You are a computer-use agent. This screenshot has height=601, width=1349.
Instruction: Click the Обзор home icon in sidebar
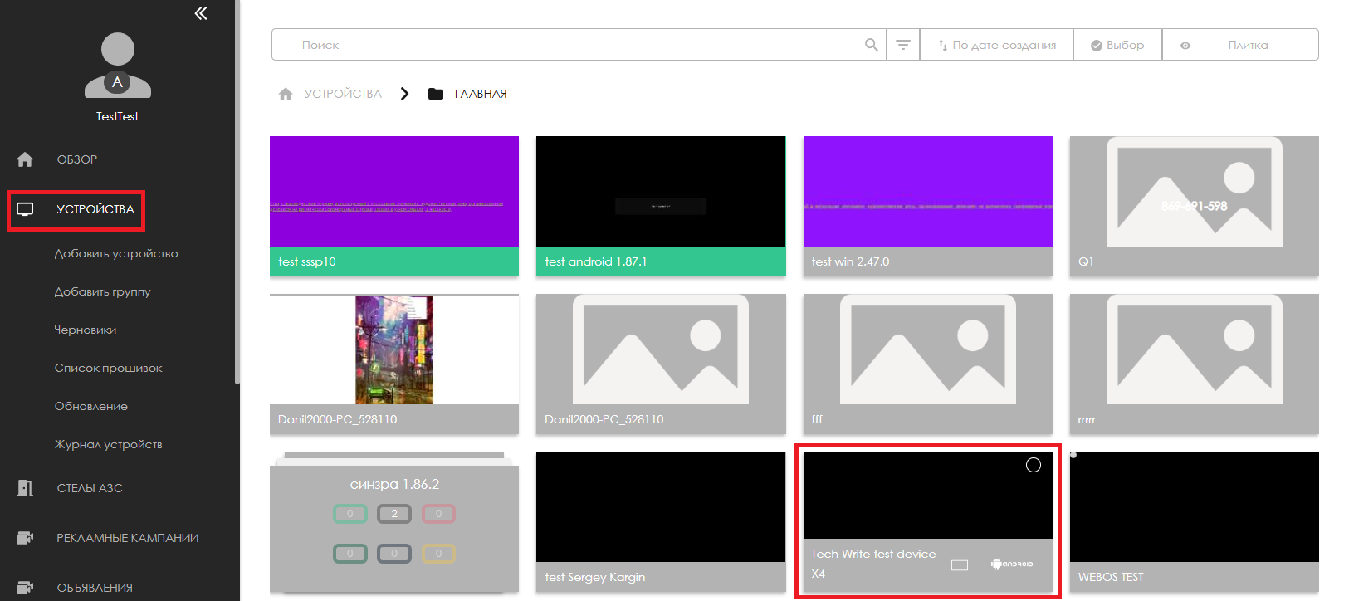click(x=25, y=159)
